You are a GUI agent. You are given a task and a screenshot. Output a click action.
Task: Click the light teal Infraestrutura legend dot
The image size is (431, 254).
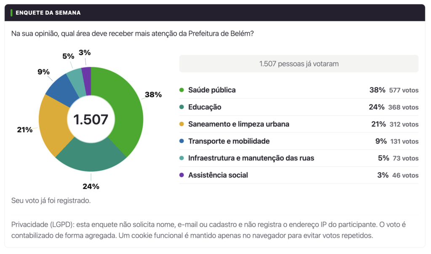click(181, 158)
